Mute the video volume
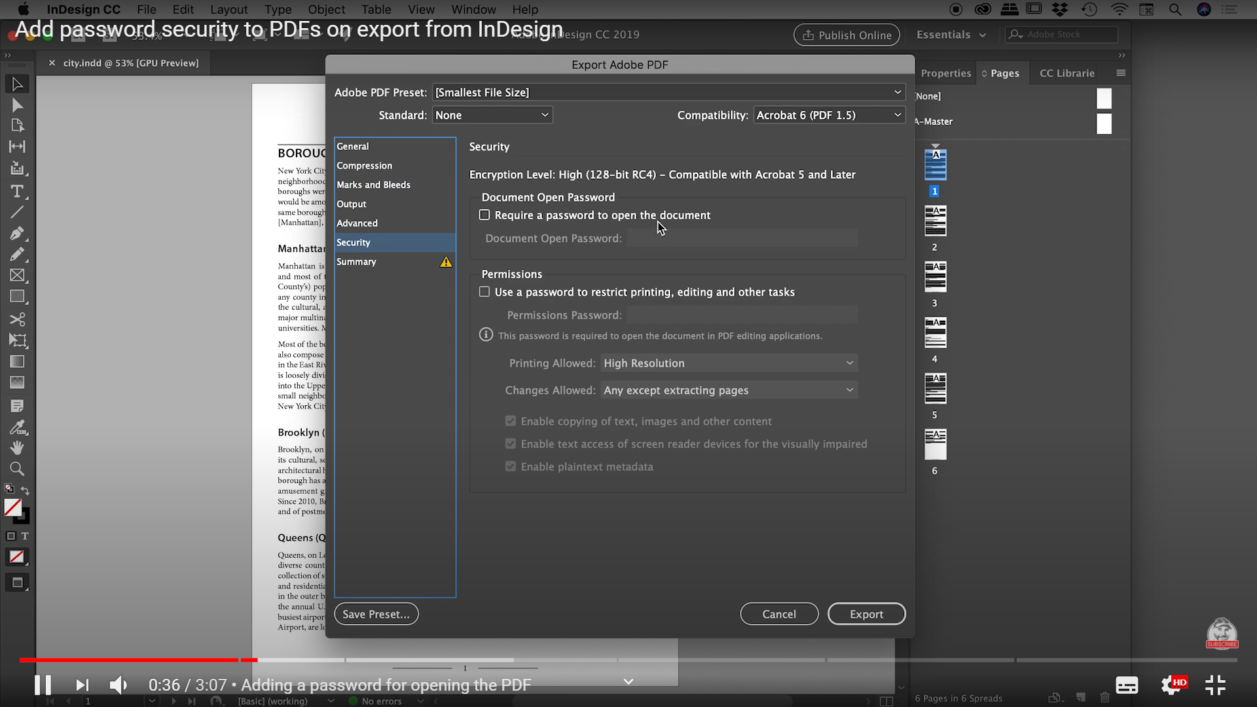This screenshot has width=1257, height=707. (x=118, y=685)
